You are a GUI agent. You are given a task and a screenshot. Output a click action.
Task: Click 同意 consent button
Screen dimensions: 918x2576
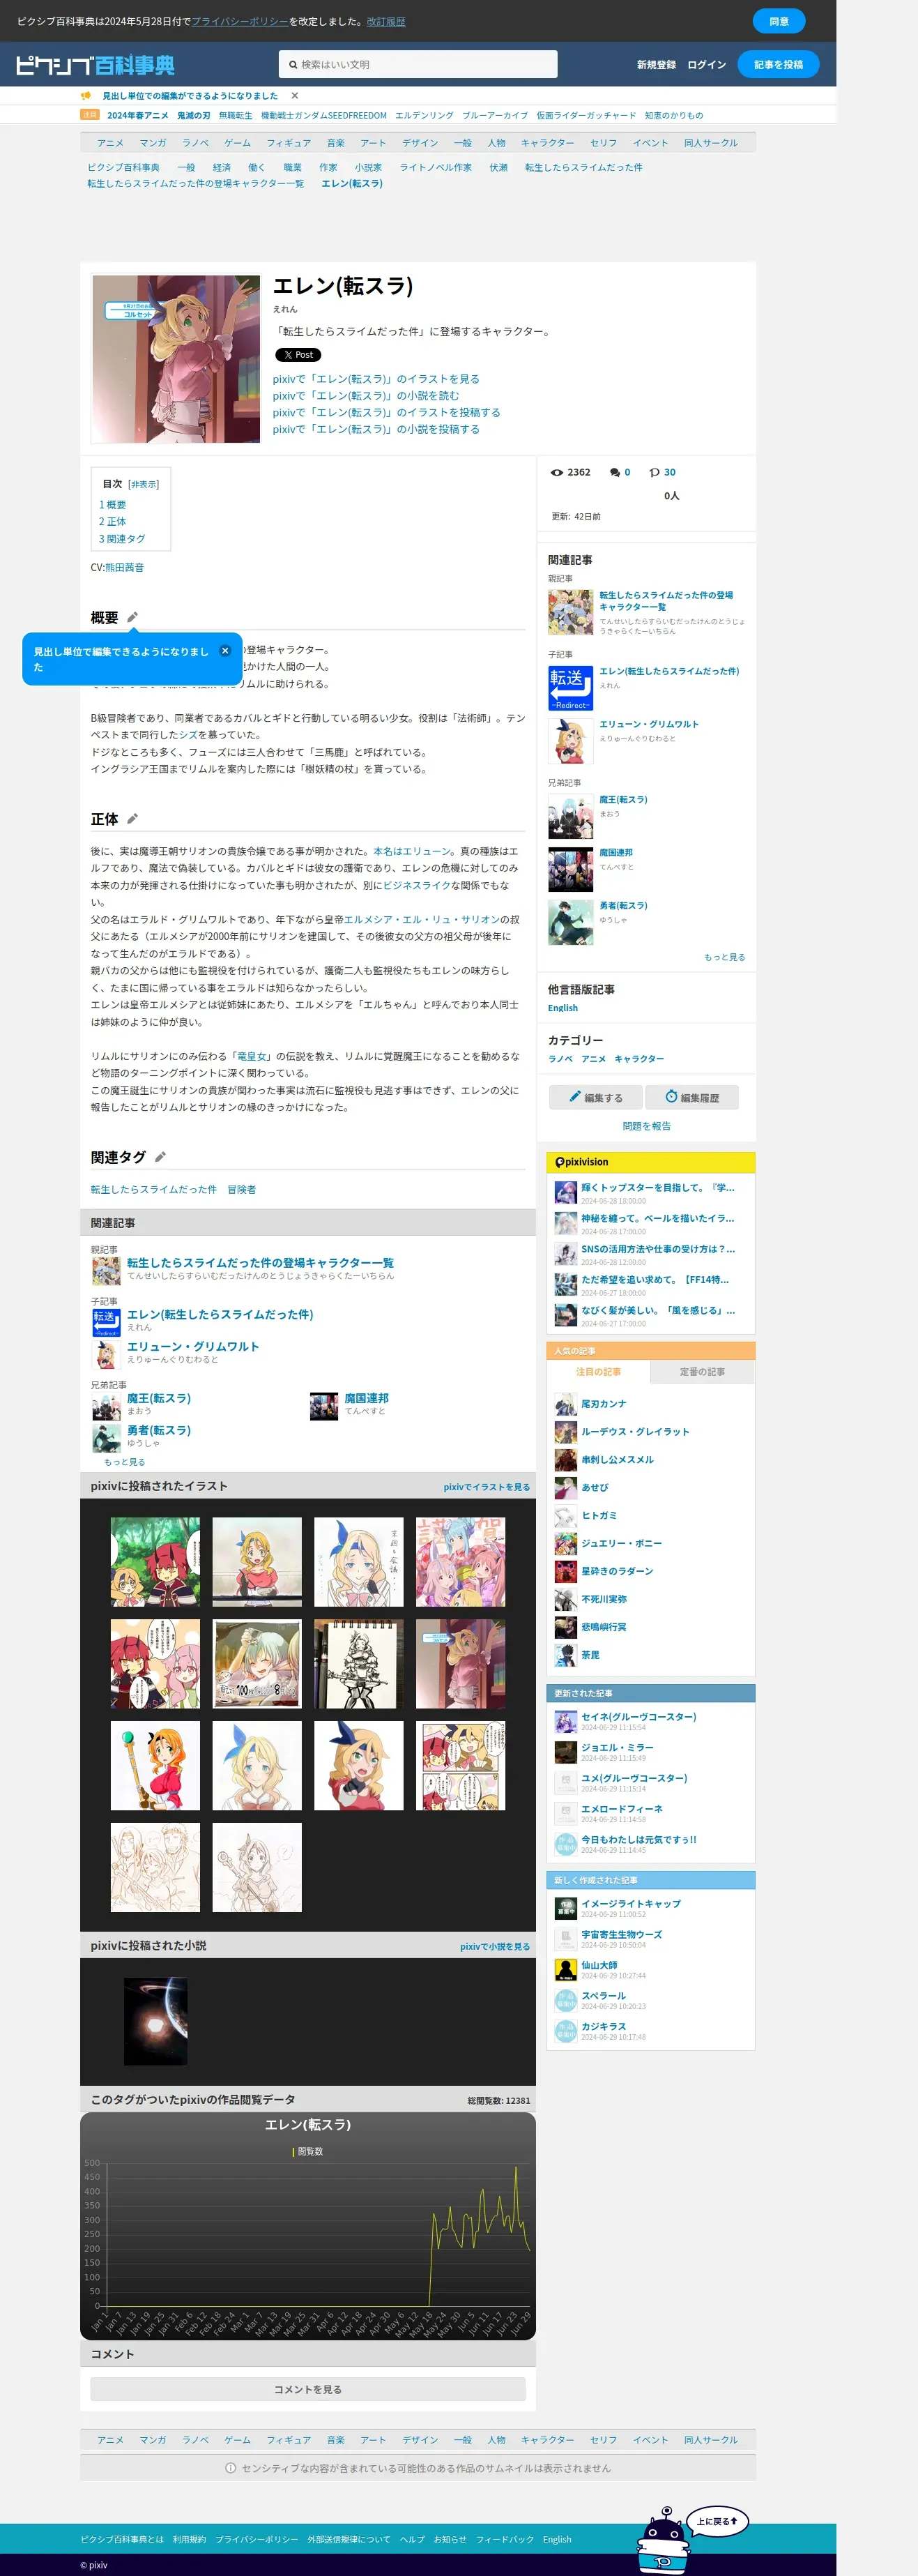pyautogui.click(x=778, y=21)
